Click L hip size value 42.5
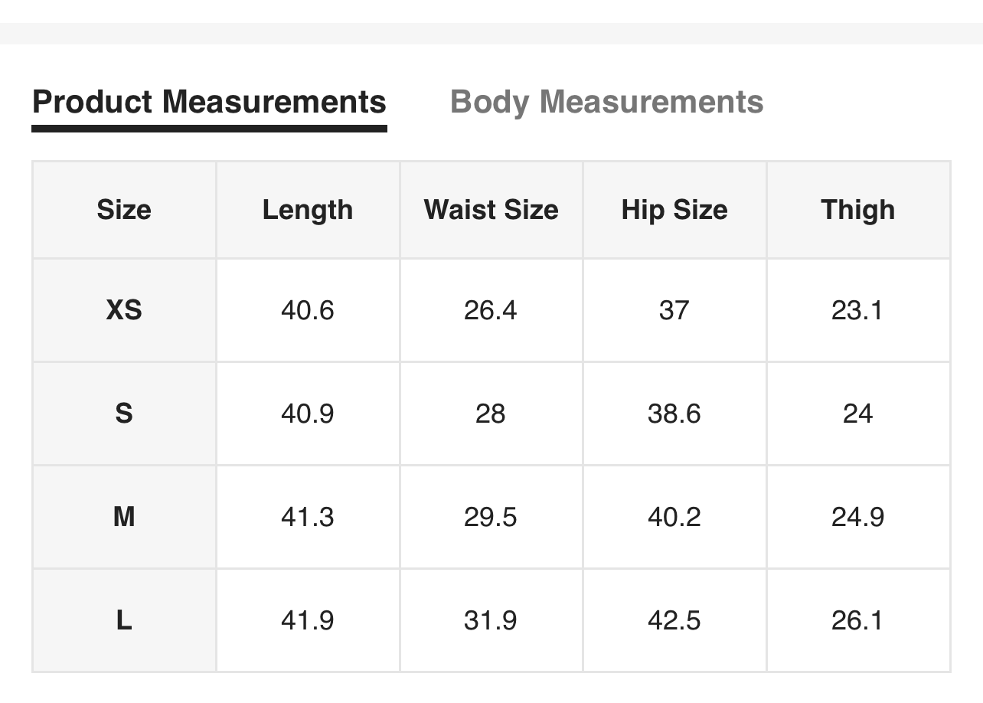Viewport: 983px width, 703px height. (674, 620)
